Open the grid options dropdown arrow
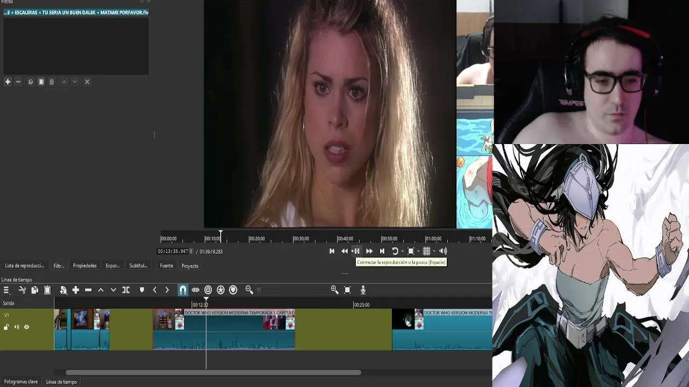The width and height of the screenshot is (689, 387). tap(434, 252)
